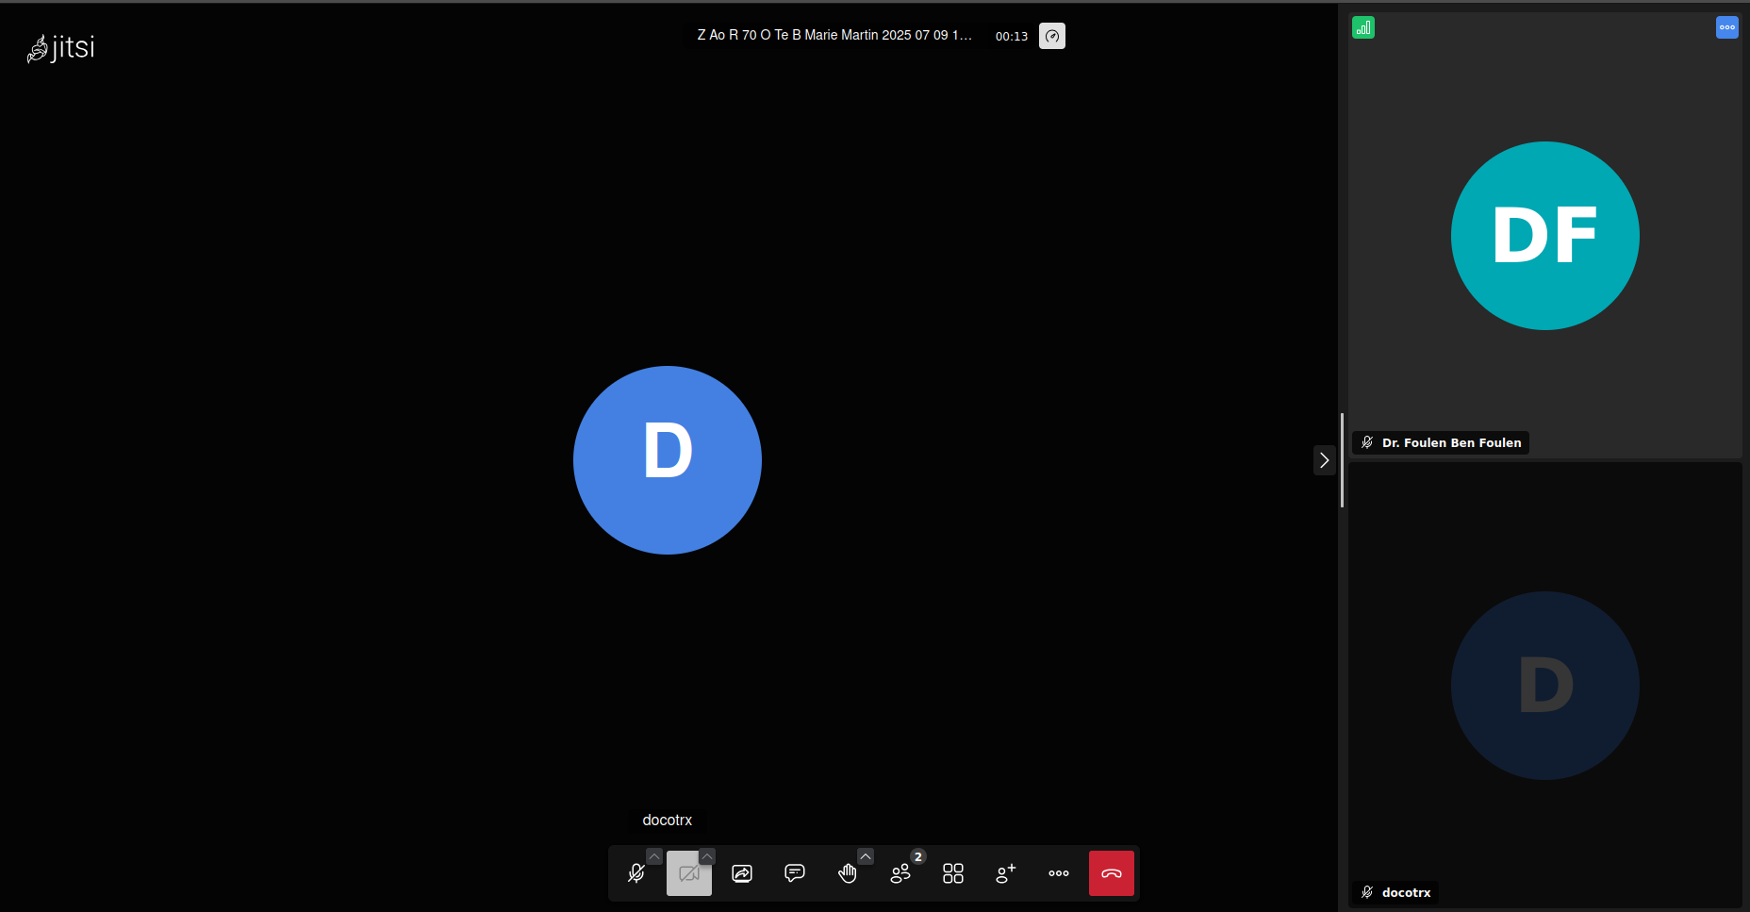Screen dimensions: 1750x912
Task: Click muted mic icon beside Dr. Foulen name
Action: tap(1367, 442)
